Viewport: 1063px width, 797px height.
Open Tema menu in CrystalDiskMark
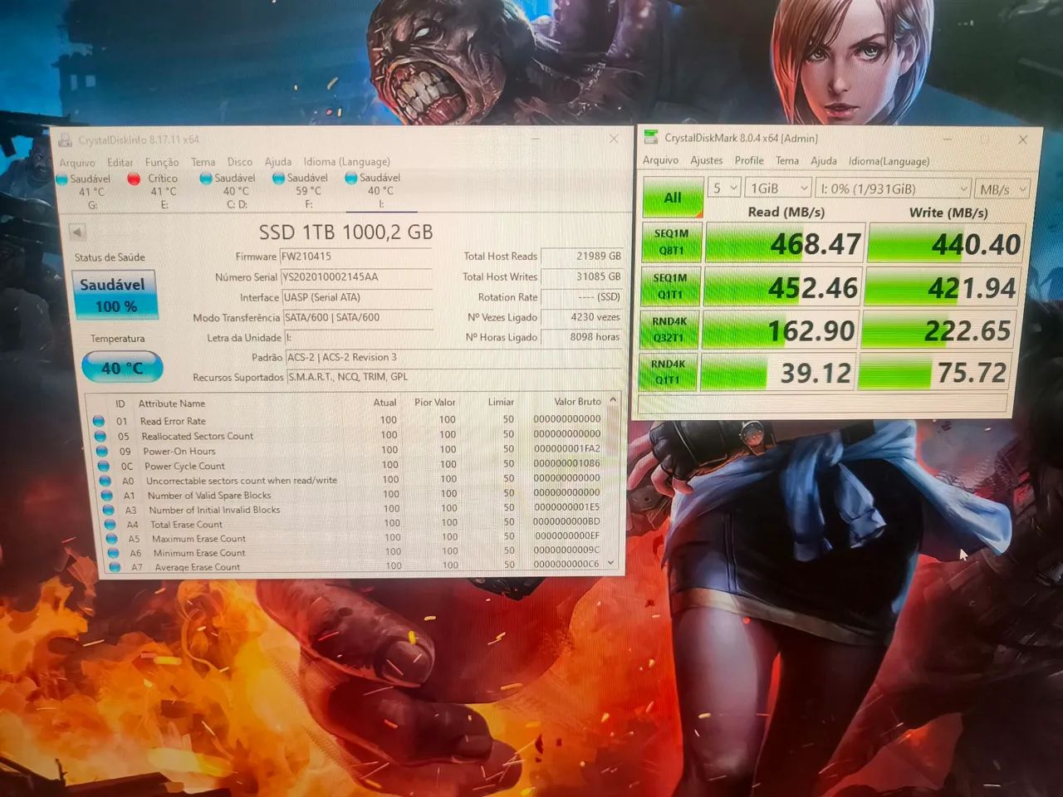[x=787, y=160]
